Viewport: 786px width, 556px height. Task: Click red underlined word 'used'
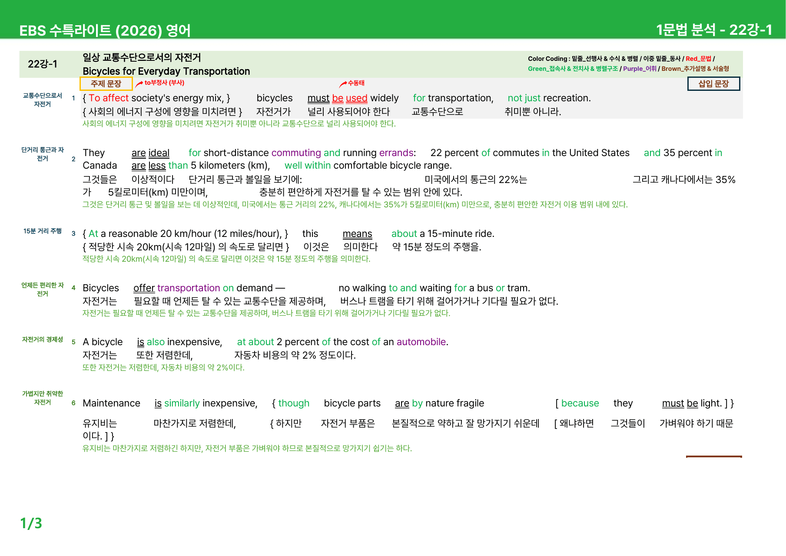tap(357, 98)
